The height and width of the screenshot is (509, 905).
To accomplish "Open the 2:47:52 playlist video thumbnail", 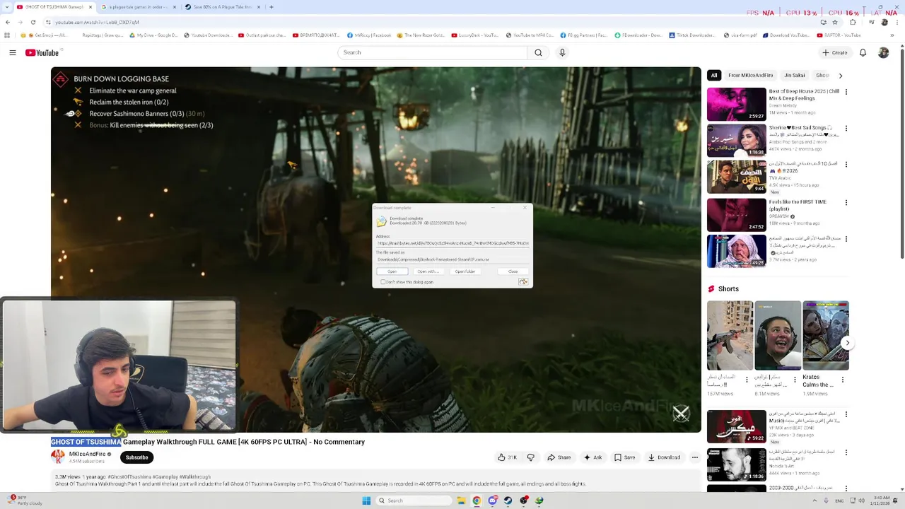I will tap(736, 215).
